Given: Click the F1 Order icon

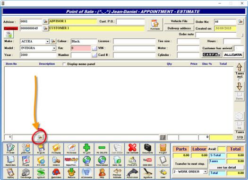Looking at the screenshot, I should [10, 149].
